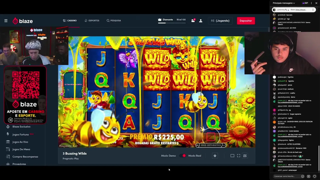Viewport: 320px width, 180px height.
Task: Click the streamer webcam overlay
Action: coord(282,53)
